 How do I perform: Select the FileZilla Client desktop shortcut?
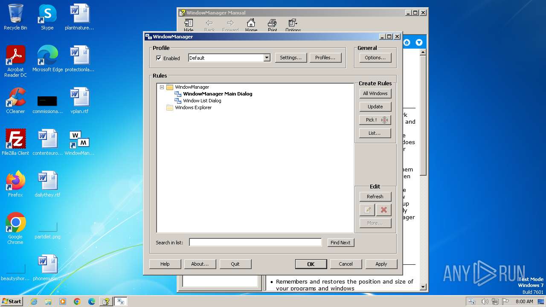point(15,142)
